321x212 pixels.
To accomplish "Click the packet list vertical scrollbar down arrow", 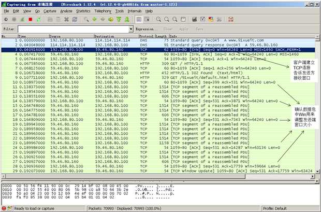I will (317, 171).
